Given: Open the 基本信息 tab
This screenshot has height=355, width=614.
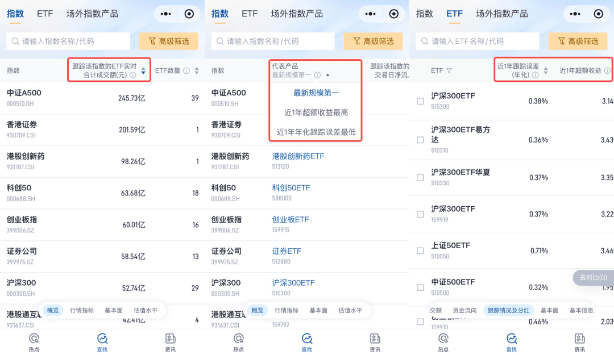Looking at the screenshot, I should coord(581,311).
